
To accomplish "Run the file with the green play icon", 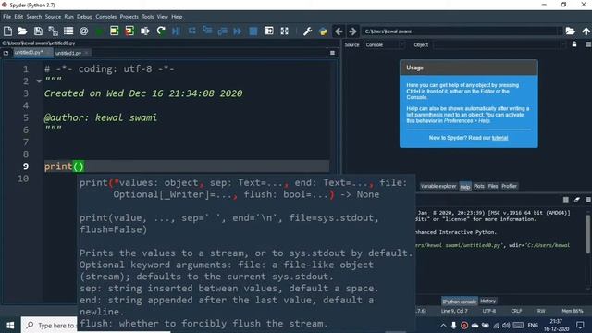I will tap(99, 31).
